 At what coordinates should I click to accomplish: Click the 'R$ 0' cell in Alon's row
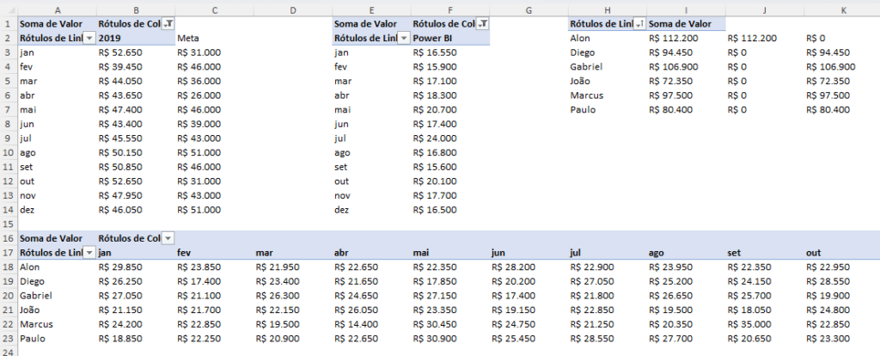tap(815, 38)
